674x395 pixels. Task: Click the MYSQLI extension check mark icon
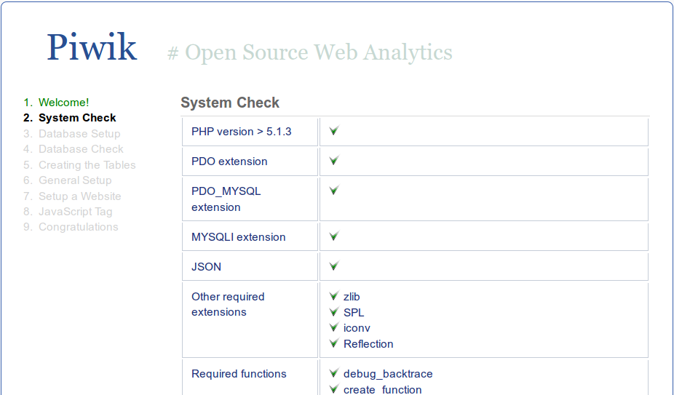[334, 236]
